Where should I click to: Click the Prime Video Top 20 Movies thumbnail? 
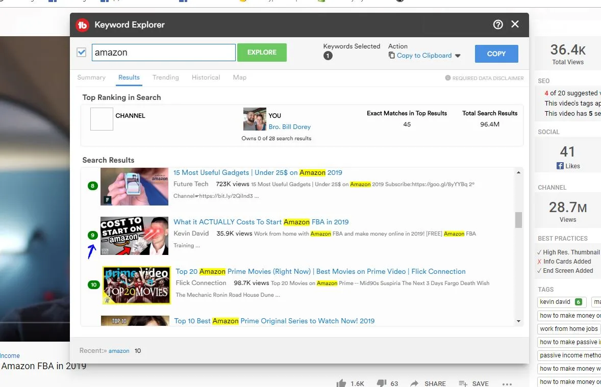[136, 286]
